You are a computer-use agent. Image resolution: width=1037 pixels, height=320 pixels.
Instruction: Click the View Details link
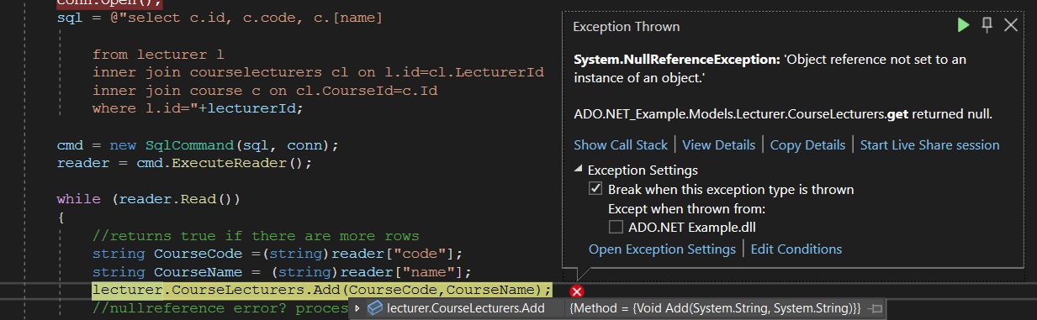pyautogui.click(x=719, y=145)
